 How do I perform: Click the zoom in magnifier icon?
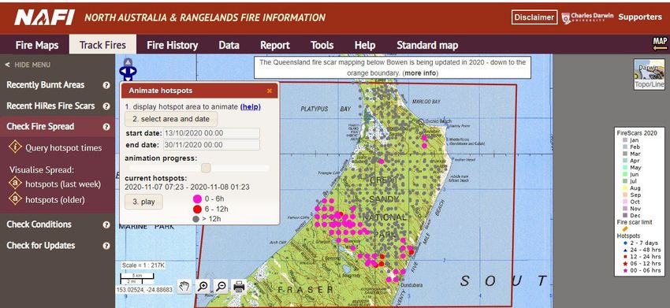click(x=203, y=286)
